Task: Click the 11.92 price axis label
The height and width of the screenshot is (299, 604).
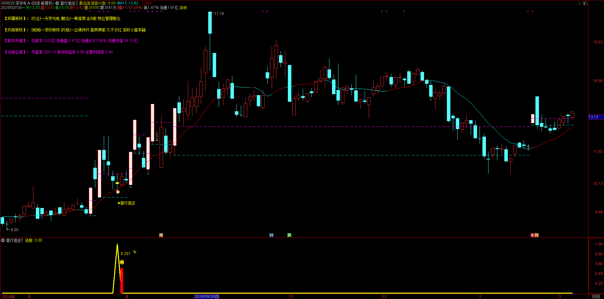Action: 598,152
